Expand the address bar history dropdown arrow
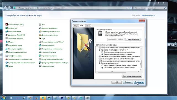Viewport: 177px width, 100px height. click(x=127, y=8)
